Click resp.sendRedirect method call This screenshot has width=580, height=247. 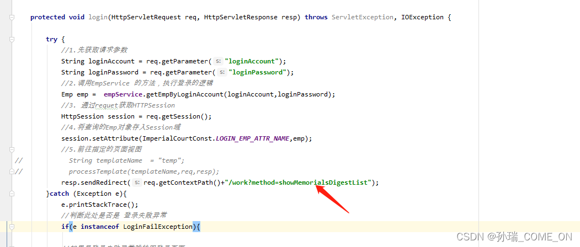(94, 182)
